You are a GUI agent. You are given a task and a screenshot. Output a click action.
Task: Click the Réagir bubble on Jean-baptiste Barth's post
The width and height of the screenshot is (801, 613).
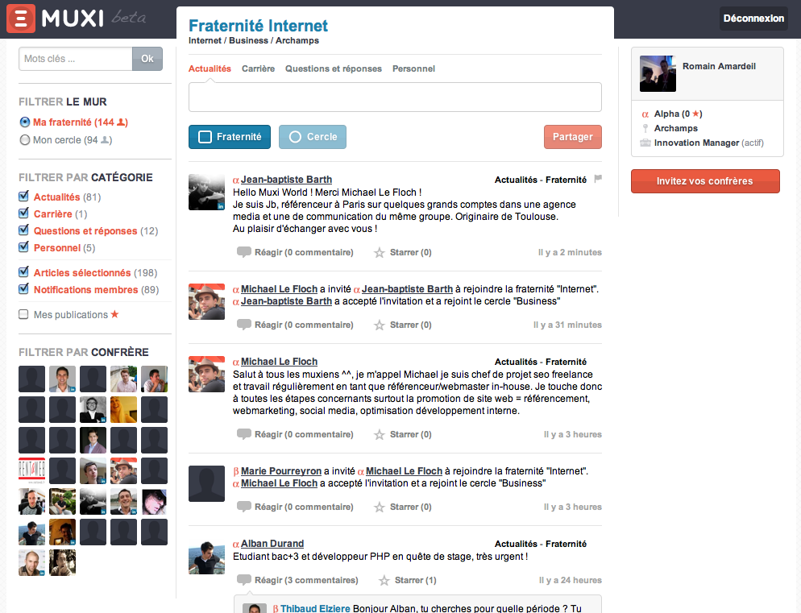point(244,252)
